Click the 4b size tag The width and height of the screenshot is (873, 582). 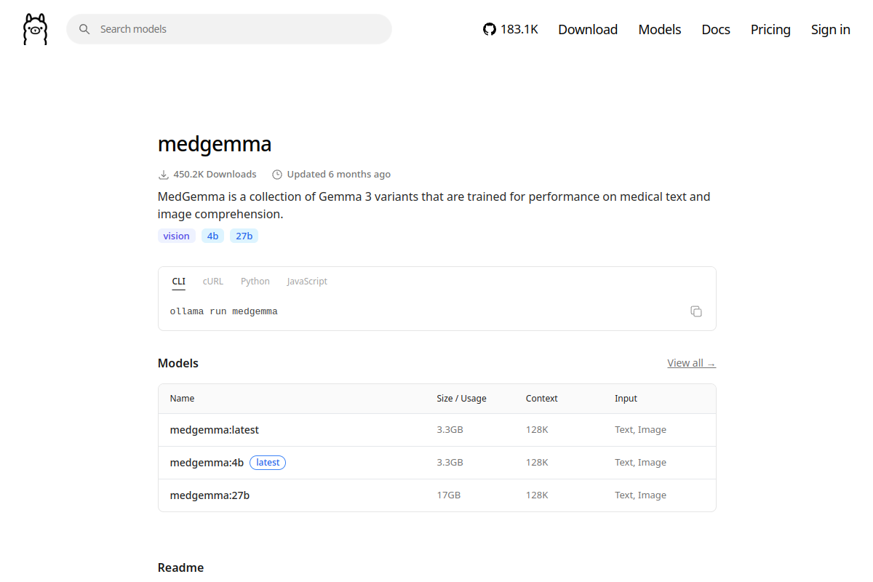[212, 236]
